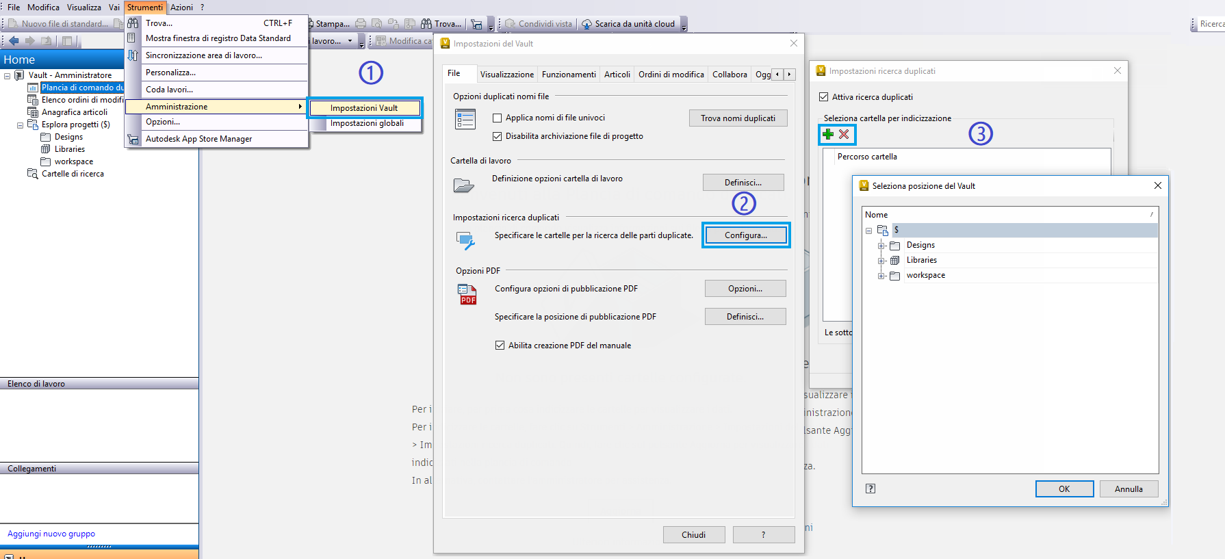The image size is (1225, 559).
Task: Click the PDF icon in Opzioni PDF
Action: click(467, 294)
